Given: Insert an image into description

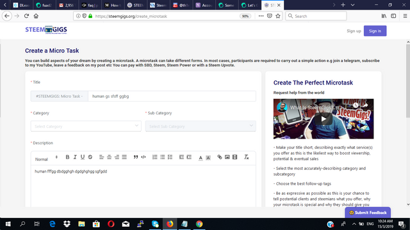Looking at the screenshot, I should (227, 157).
